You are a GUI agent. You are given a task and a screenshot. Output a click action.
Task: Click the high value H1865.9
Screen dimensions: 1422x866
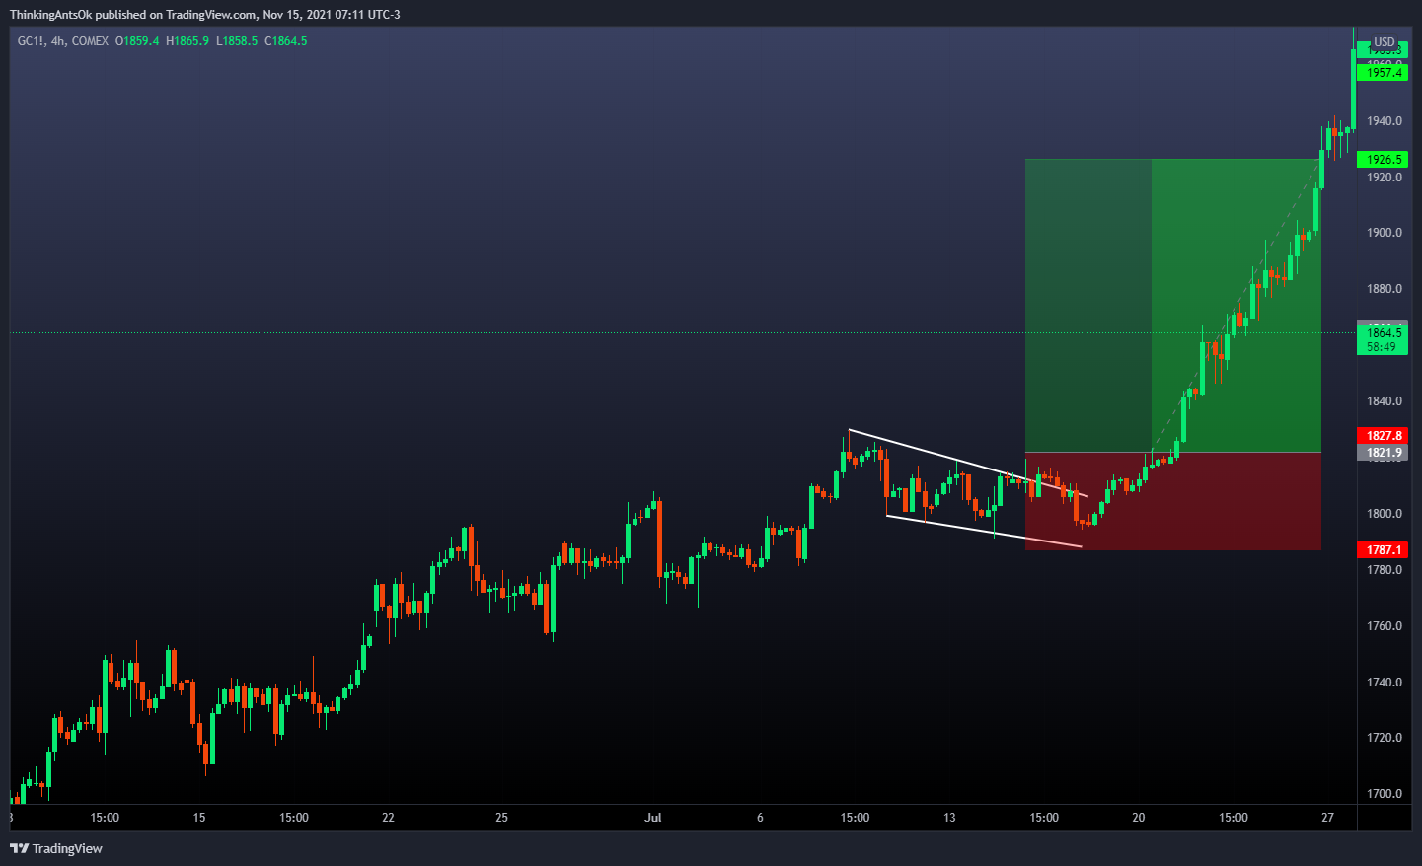coord(187,41)
